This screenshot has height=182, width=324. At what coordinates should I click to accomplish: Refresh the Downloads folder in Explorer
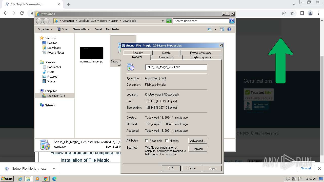(x=169, y=21)
